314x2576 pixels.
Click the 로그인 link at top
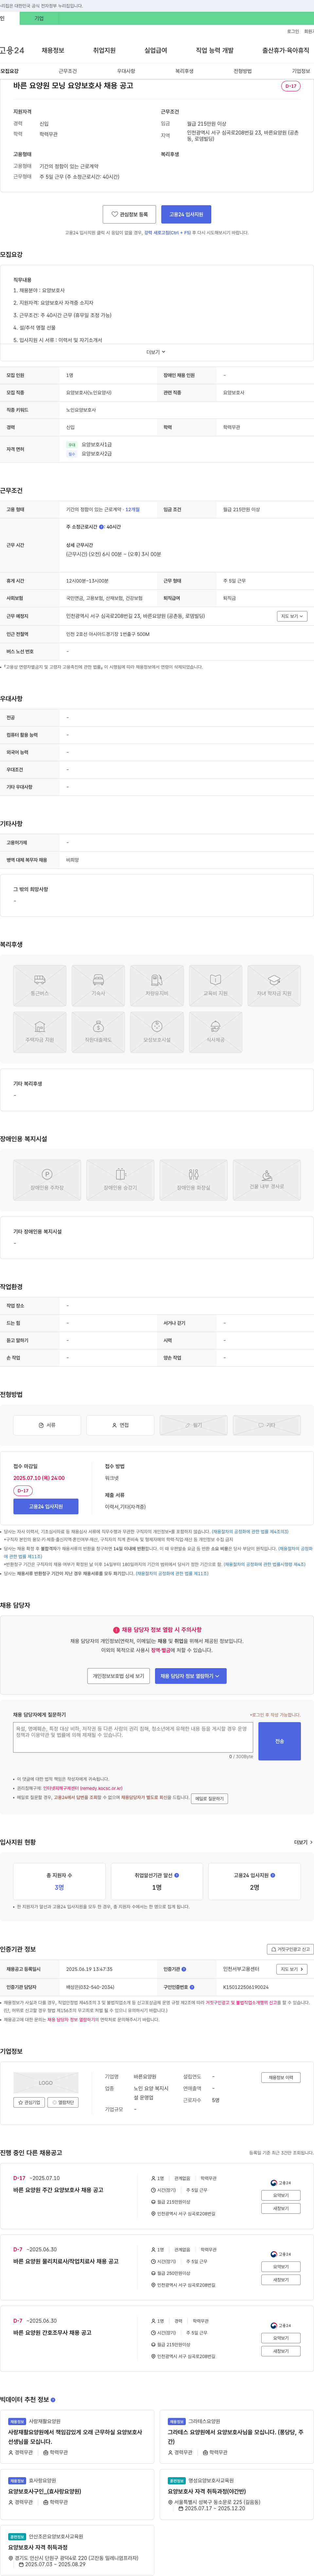(293, 31)
